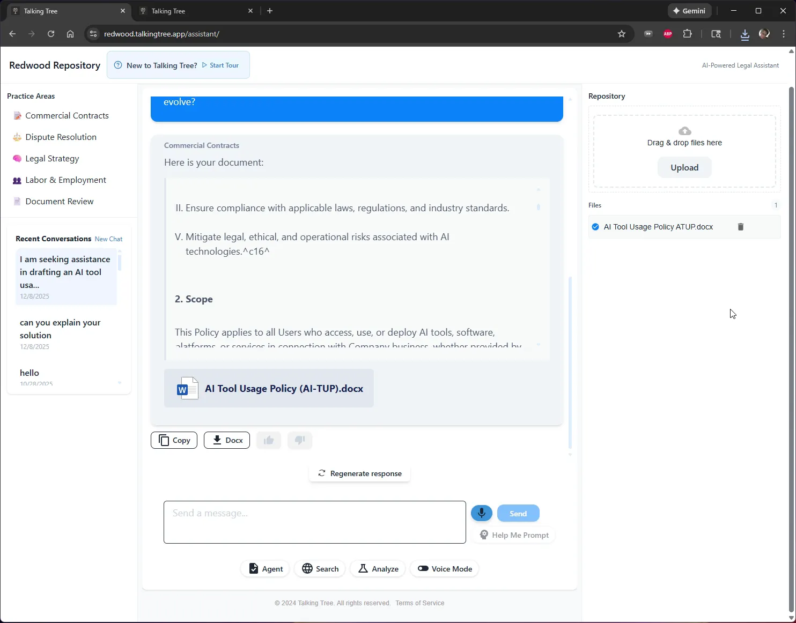Switch to the second Talking Tree tab

click(x=195, y=11)
